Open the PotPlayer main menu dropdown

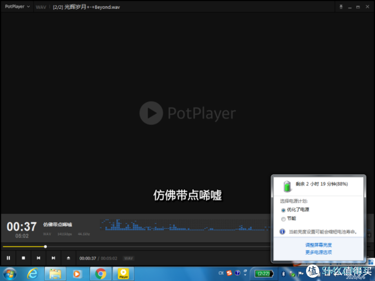click(x=17, y=7)
